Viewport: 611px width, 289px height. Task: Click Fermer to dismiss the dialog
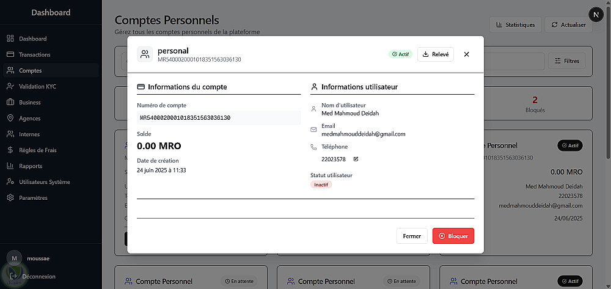412,236
